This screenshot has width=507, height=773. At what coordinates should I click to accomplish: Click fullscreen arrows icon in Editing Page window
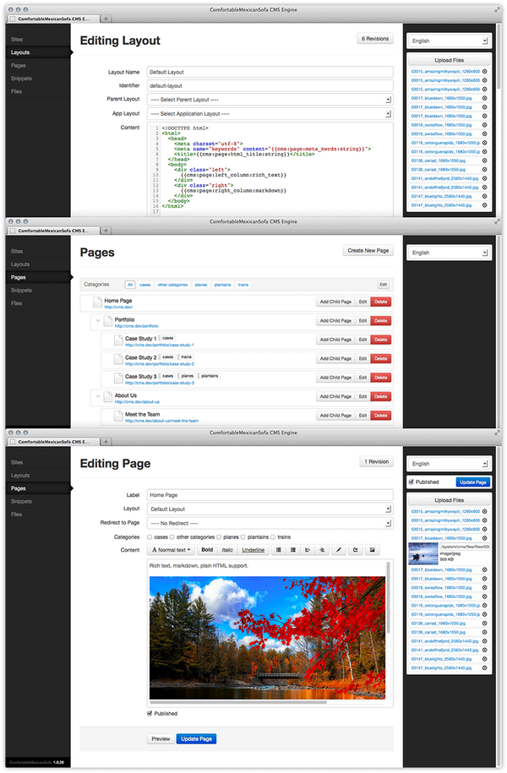[x=497, y=433]
